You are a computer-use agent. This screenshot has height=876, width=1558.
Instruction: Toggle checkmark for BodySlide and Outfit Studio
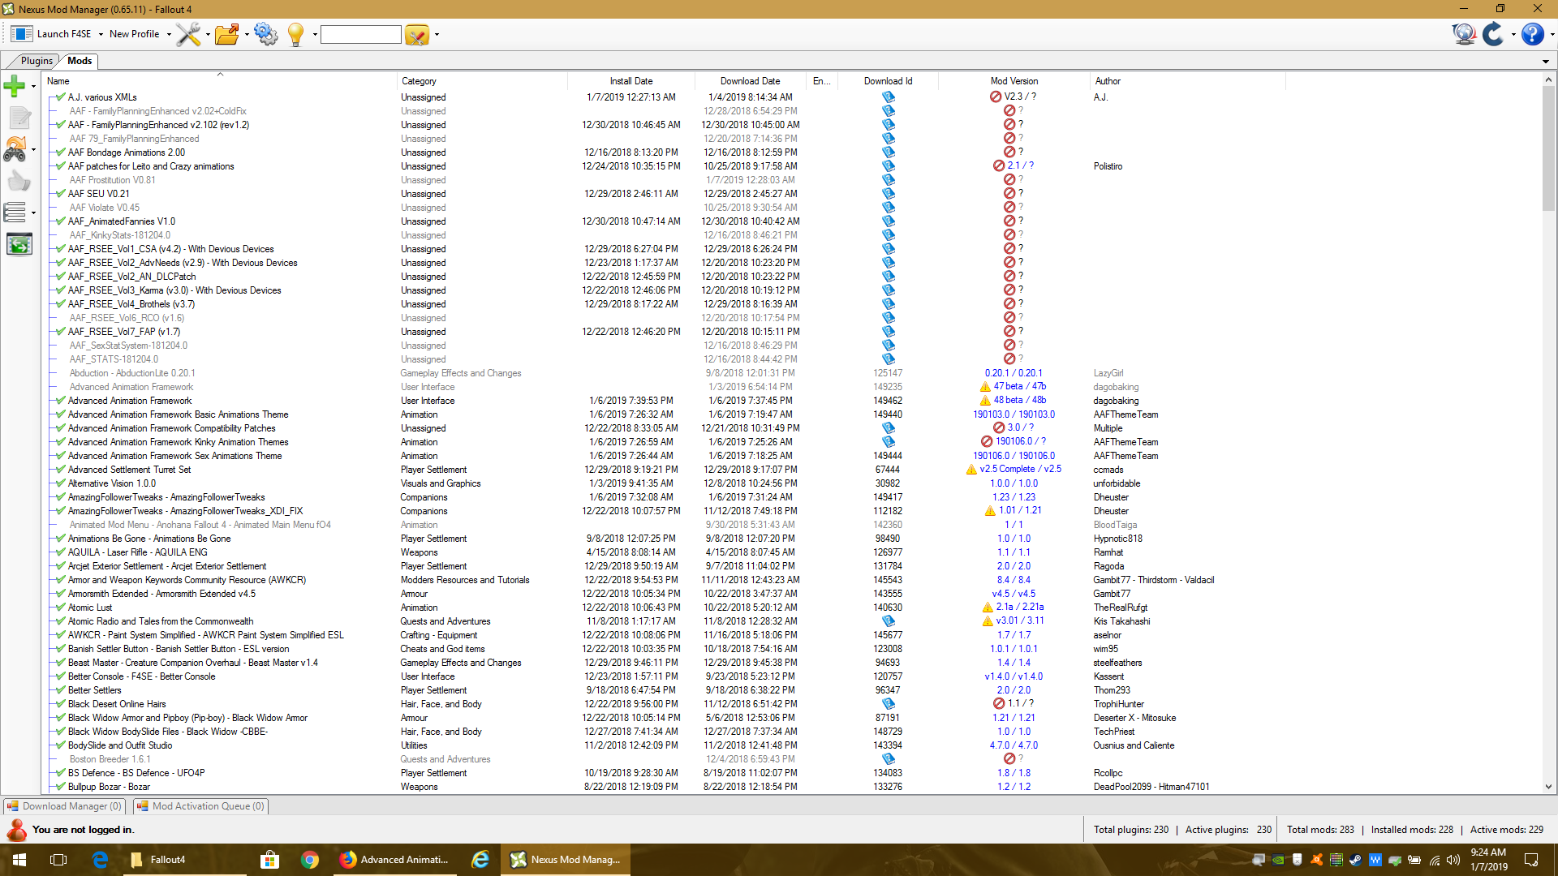pyautogui.click(x=61, y=745)
